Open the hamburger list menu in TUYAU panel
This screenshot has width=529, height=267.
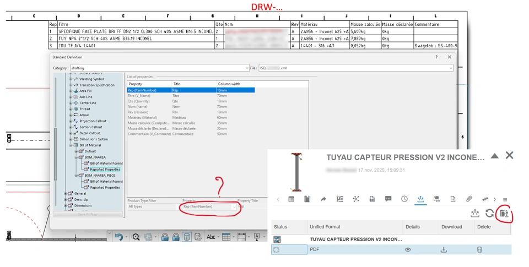(505, 200)
